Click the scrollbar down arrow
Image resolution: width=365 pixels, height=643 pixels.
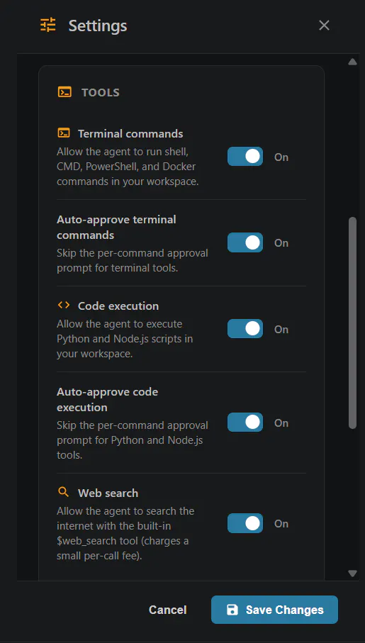point(352,574)
